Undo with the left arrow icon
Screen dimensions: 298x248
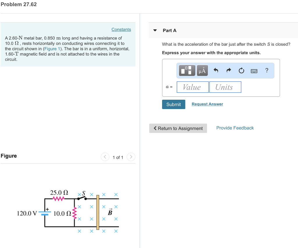pyautogui.click(x=216, y=70)
